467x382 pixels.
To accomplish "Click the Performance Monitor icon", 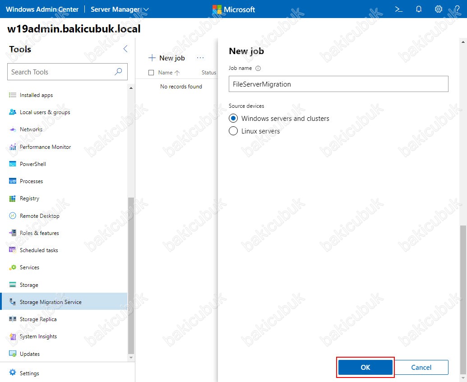I will tap(13, 147).
